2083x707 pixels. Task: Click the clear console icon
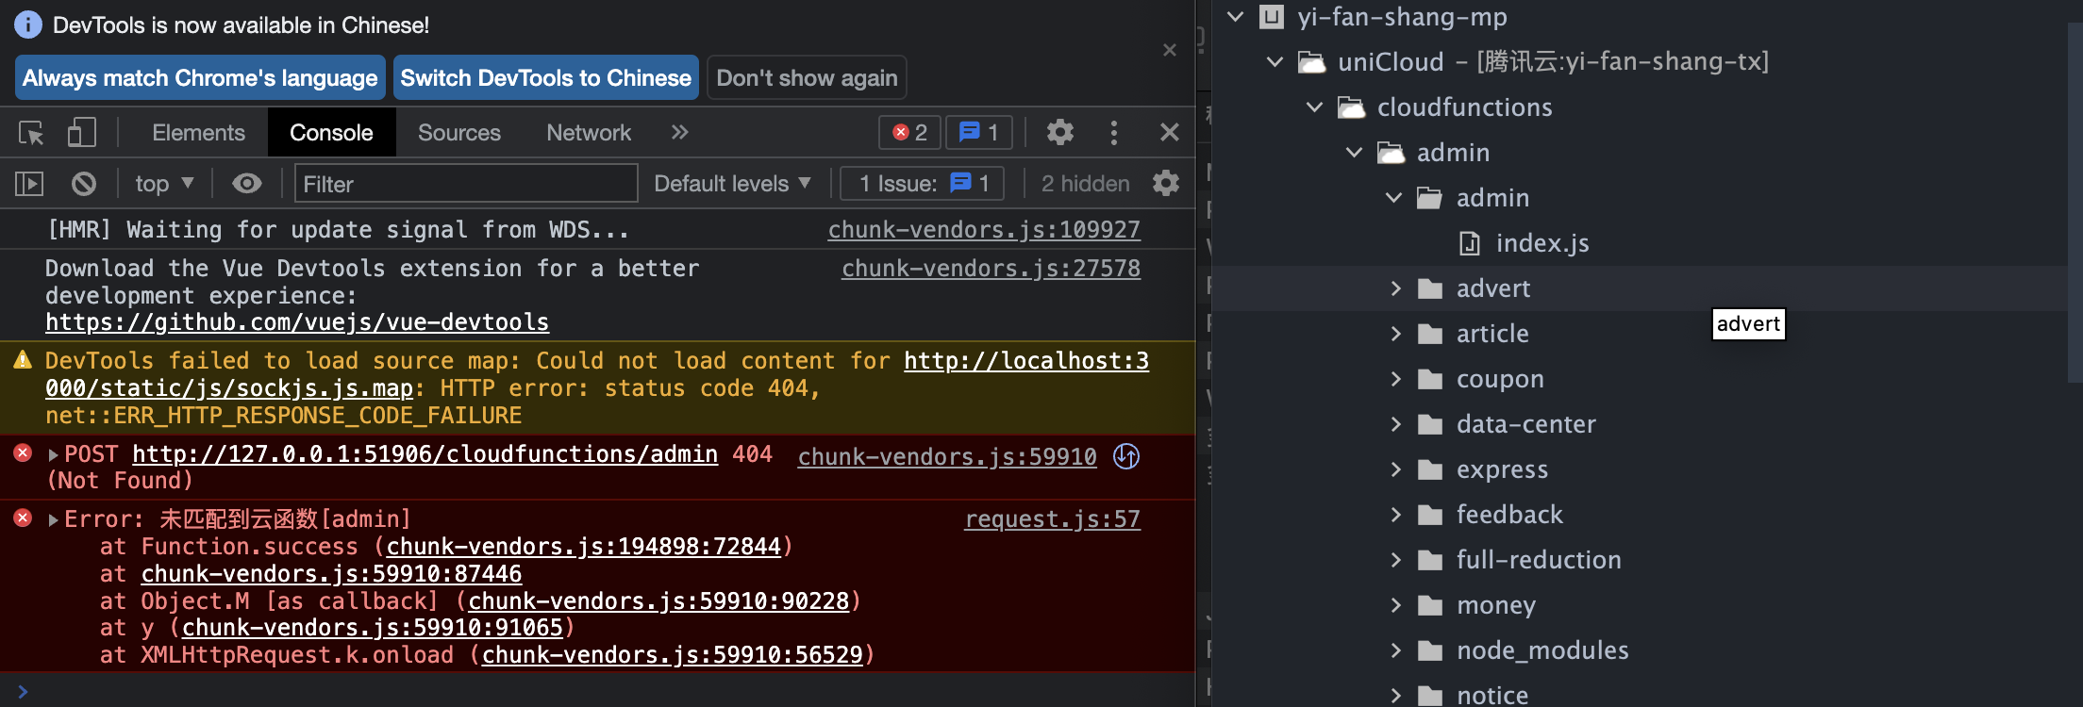click(x=84, y=184)
